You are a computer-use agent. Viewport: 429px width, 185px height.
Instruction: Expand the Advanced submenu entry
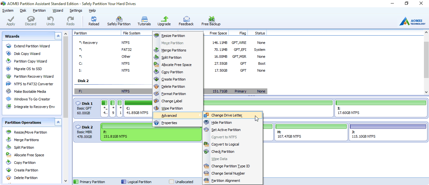point(177,116)
